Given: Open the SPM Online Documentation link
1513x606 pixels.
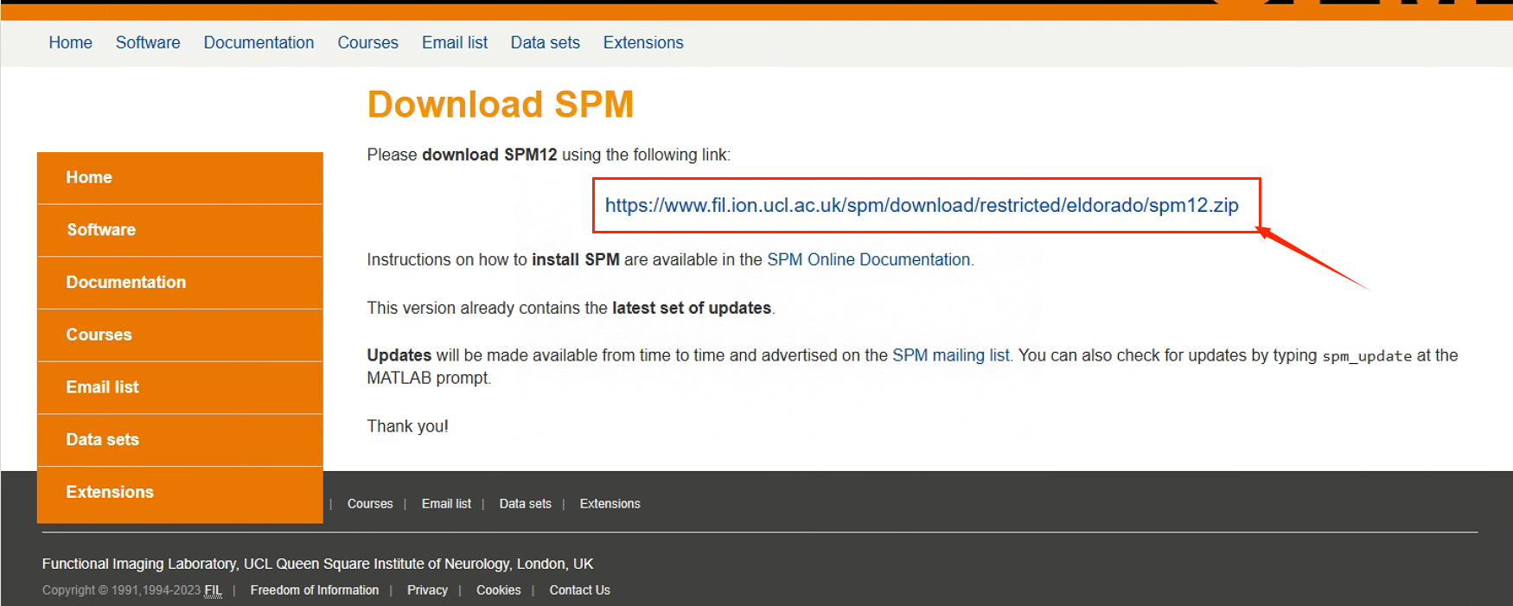Looking at the screenshot, I should coord(869,259).
